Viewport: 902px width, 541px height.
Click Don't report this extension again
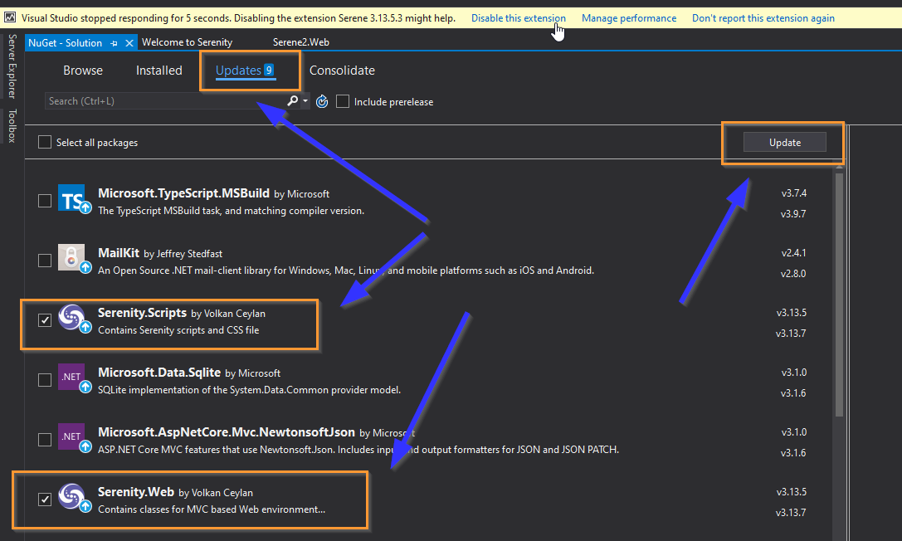click(763, 17)
